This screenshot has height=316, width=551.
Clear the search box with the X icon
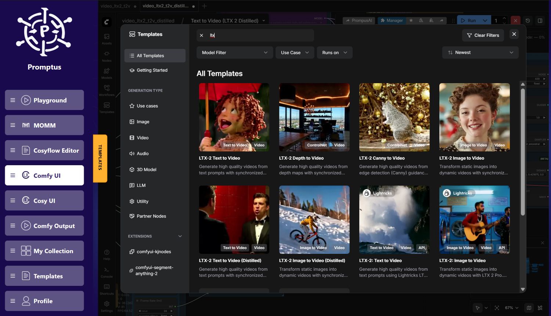tap(201, 35)
